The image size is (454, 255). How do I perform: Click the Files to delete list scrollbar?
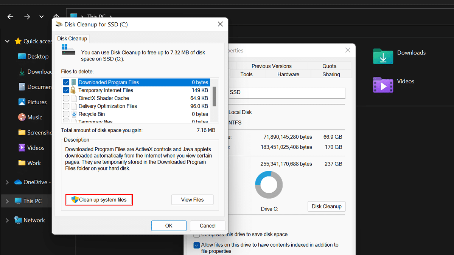click(215, 96)
